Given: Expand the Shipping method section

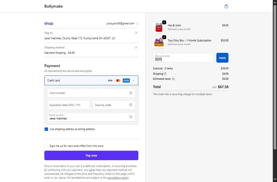Looking at the screenshot, I should pos(136,48).
